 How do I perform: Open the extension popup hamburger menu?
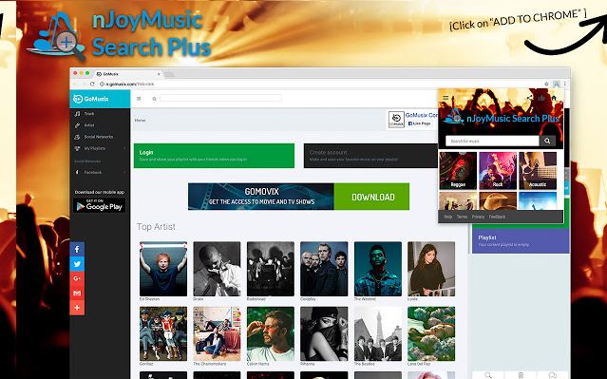[x=446, y=98]
